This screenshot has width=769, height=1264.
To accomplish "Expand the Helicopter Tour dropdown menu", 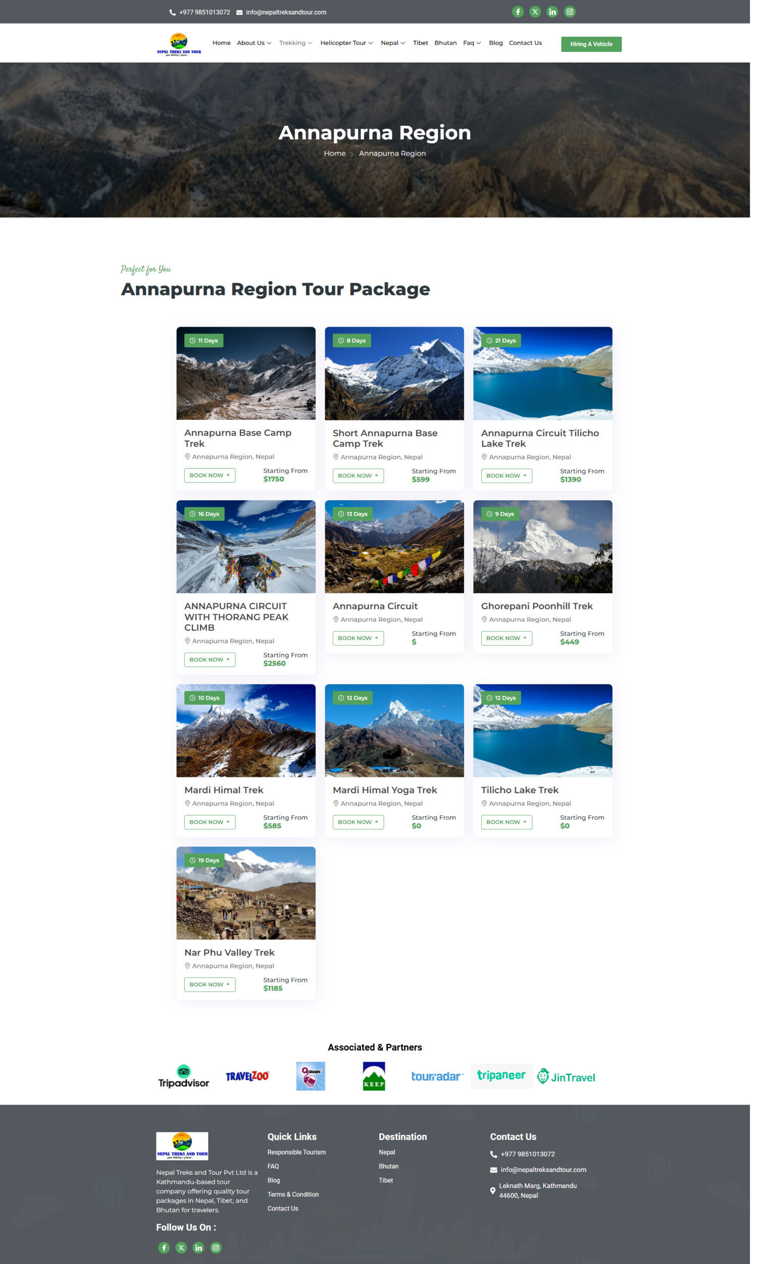I will point(346,43).
